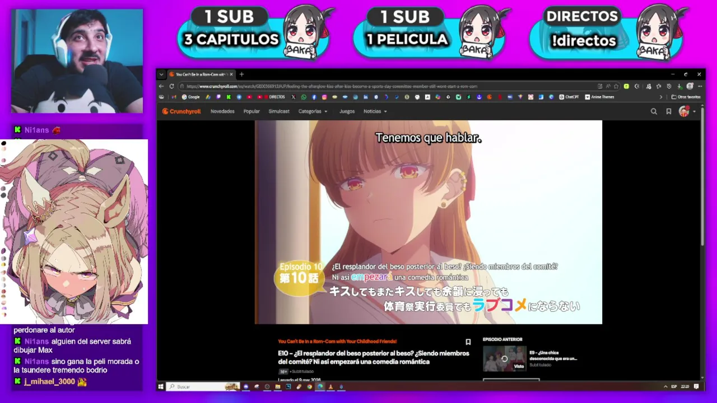Click the taskbar Buscar search box
This screenshot has height=403, width=717.
(x=203, y=386)
